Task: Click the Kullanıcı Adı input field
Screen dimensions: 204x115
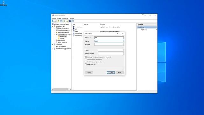Action: (109, 38)
